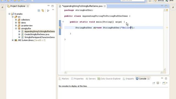Switch to the Java perspective

point(170,1)
